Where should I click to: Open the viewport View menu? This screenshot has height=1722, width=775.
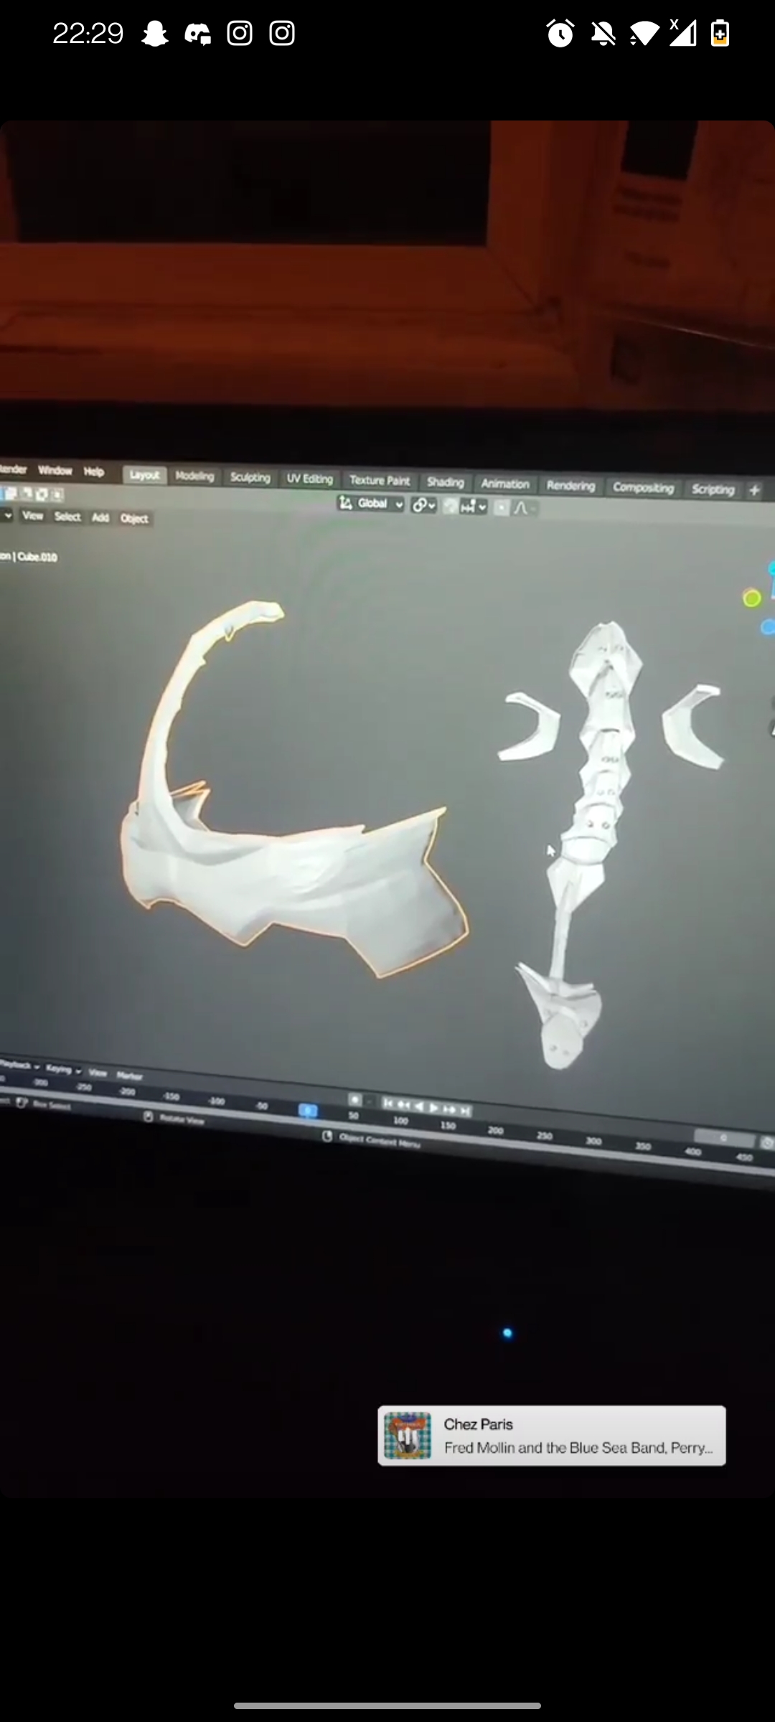[32, 515]
